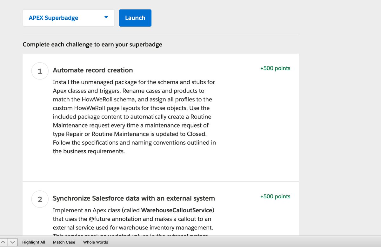
Task: Toggle Highlight All in find bar
Action: pyautogui.click(x=34, y=242)
